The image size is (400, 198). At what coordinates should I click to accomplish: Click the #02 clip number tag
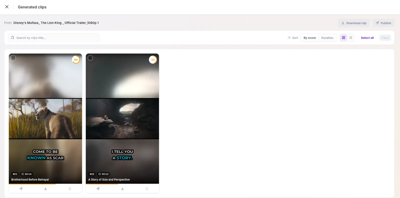click(x=92, y=174)
